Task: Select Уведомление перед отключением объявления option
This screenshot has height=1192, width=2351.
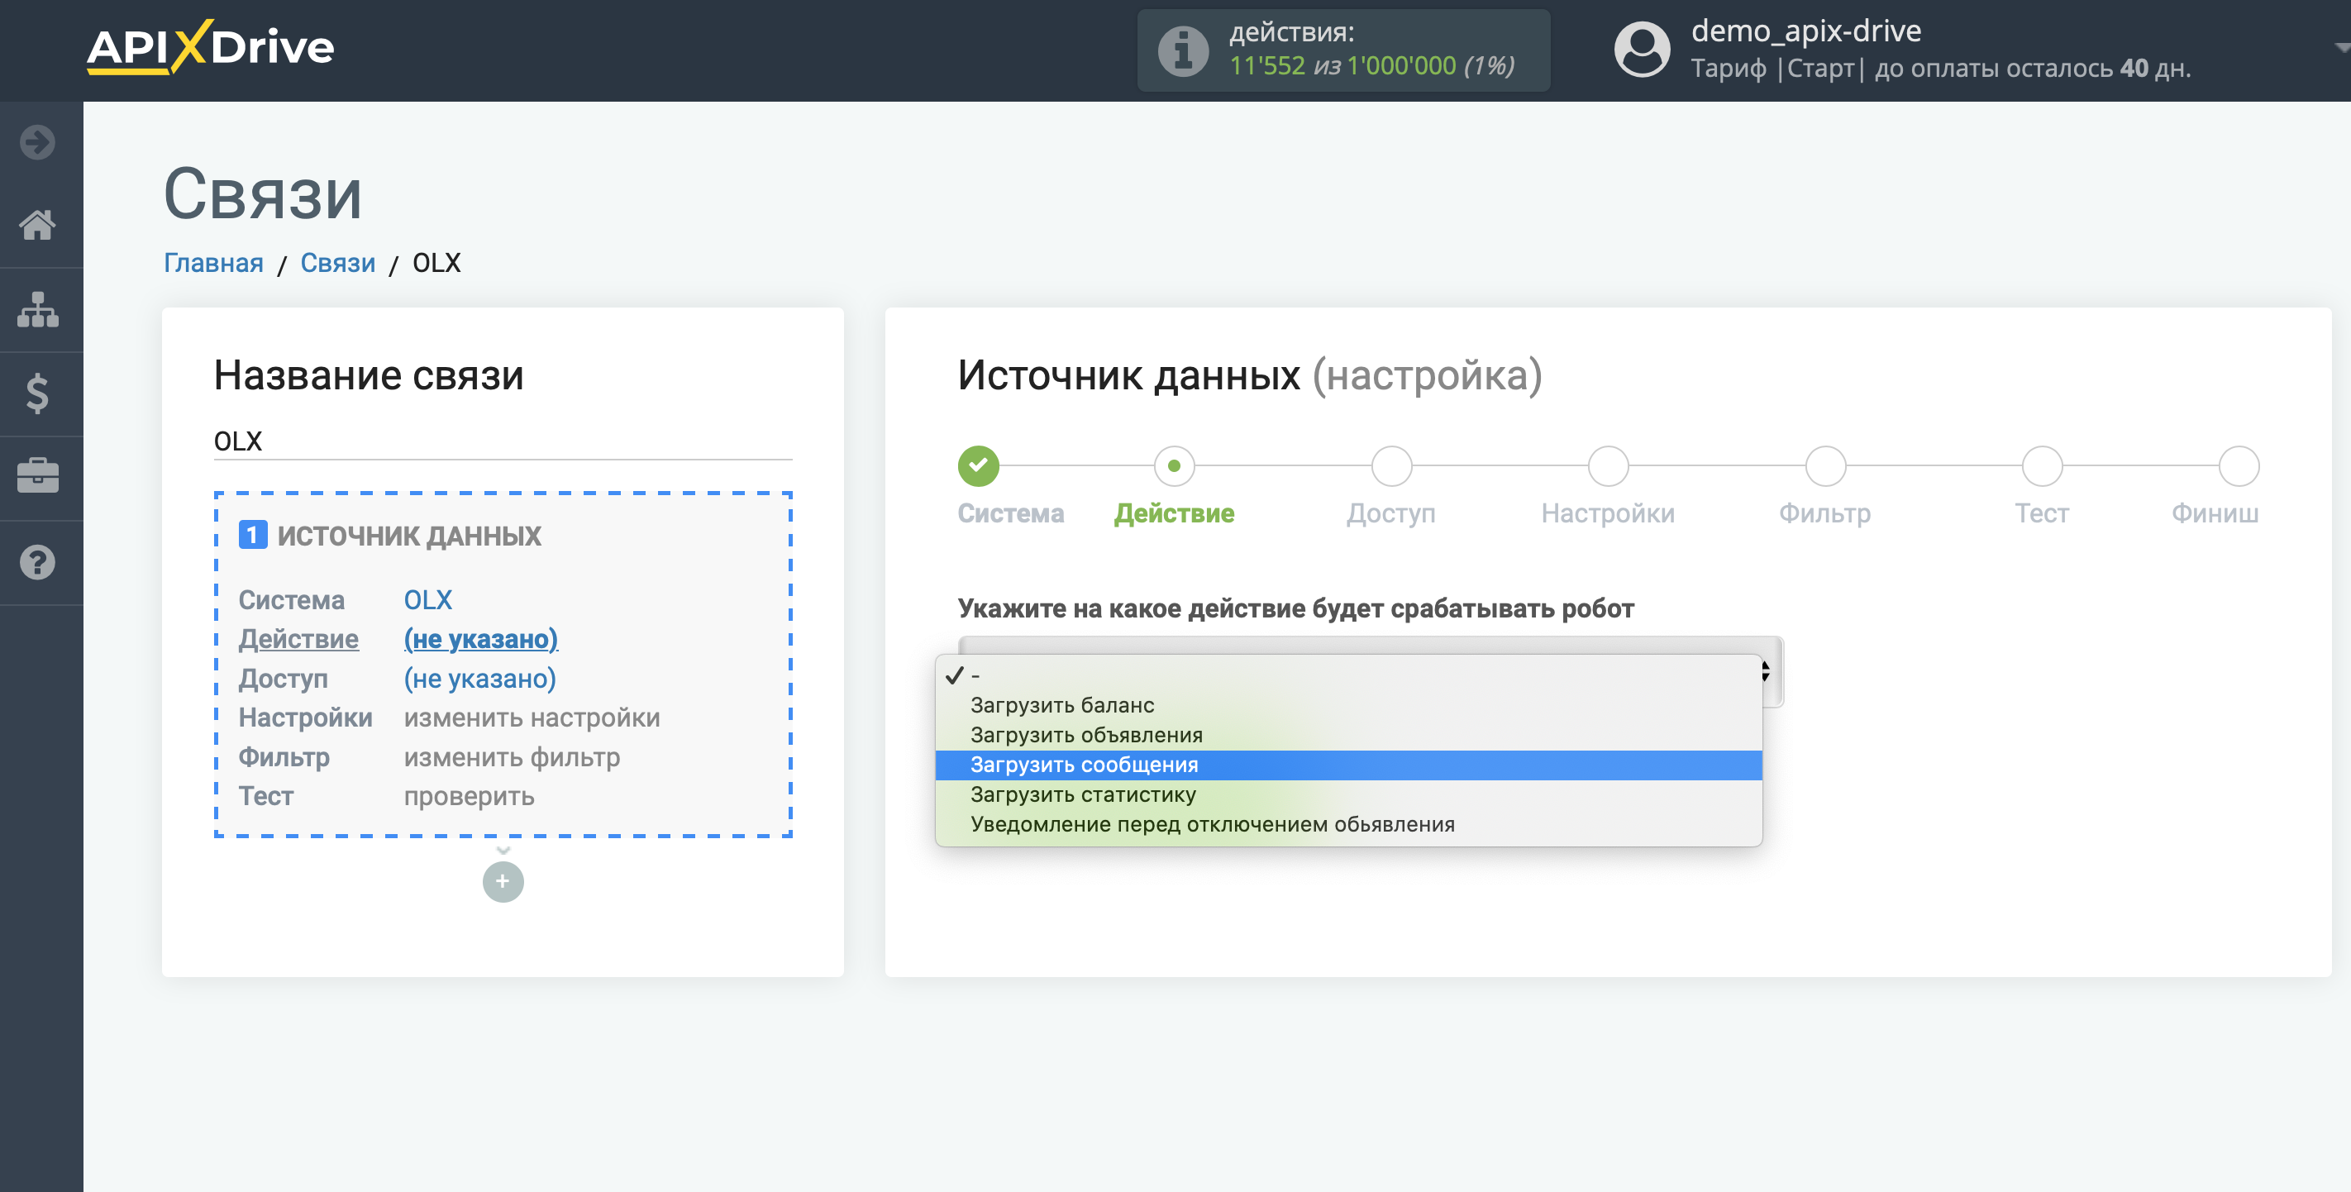Action: point(1348,824)
